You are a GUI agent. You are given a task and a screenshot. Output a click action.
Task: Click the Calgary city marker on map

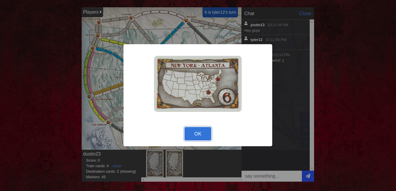tap(131, 18)
